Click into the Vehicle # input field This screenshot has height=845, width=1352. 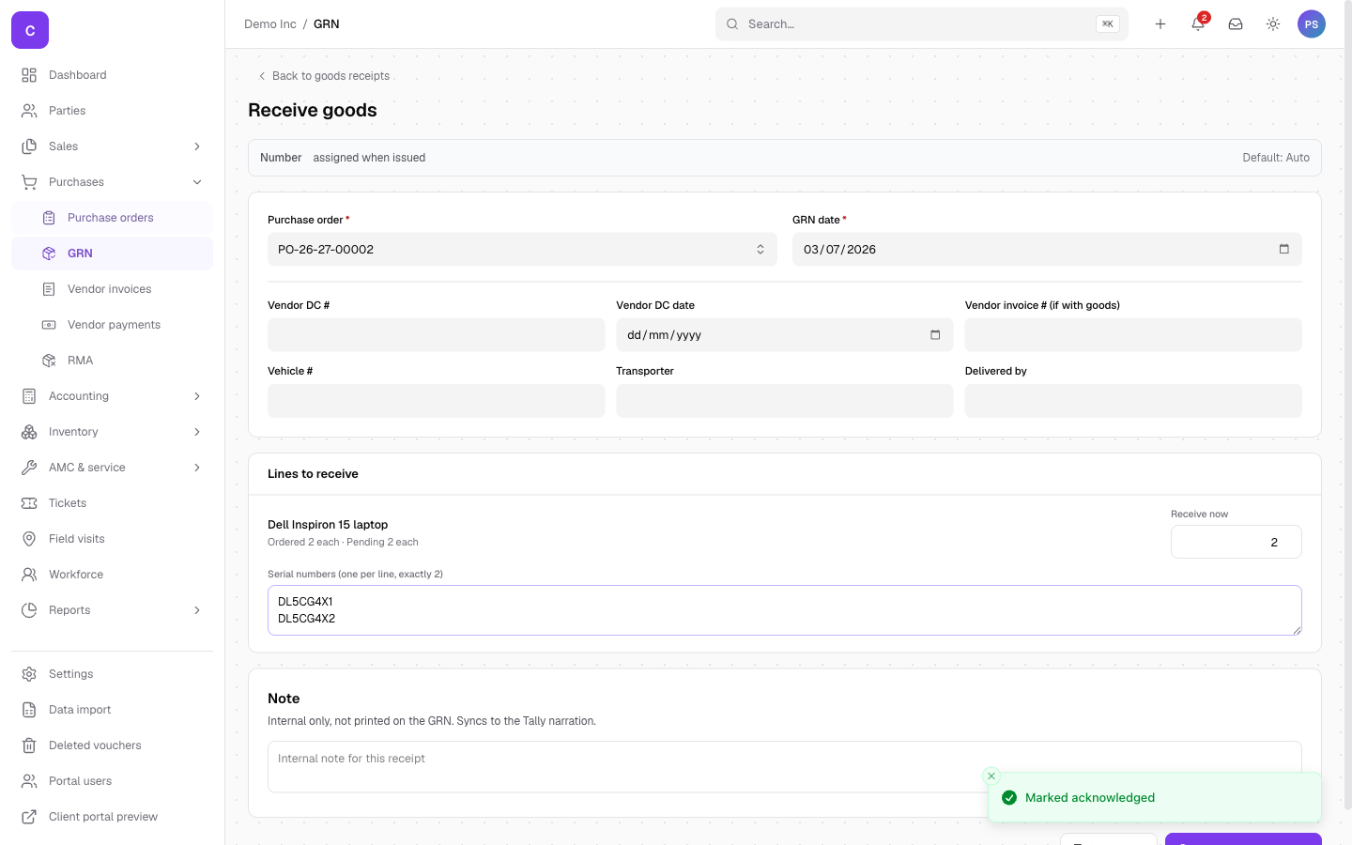pos(437,401)
